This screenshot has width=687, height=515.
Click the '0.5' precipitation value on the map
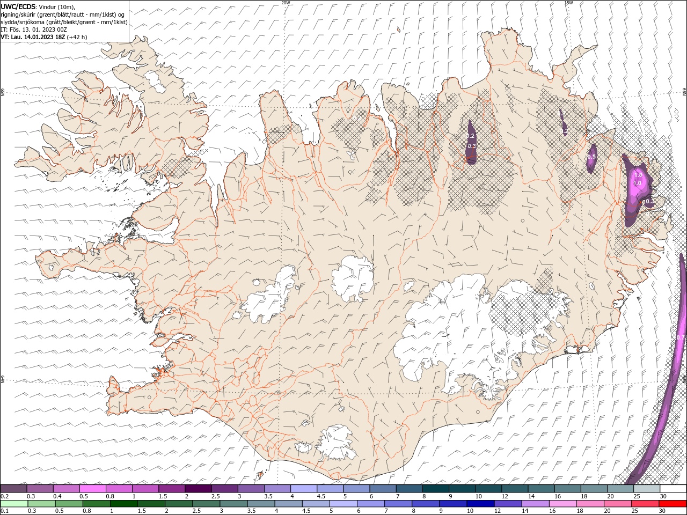point(591,157)
